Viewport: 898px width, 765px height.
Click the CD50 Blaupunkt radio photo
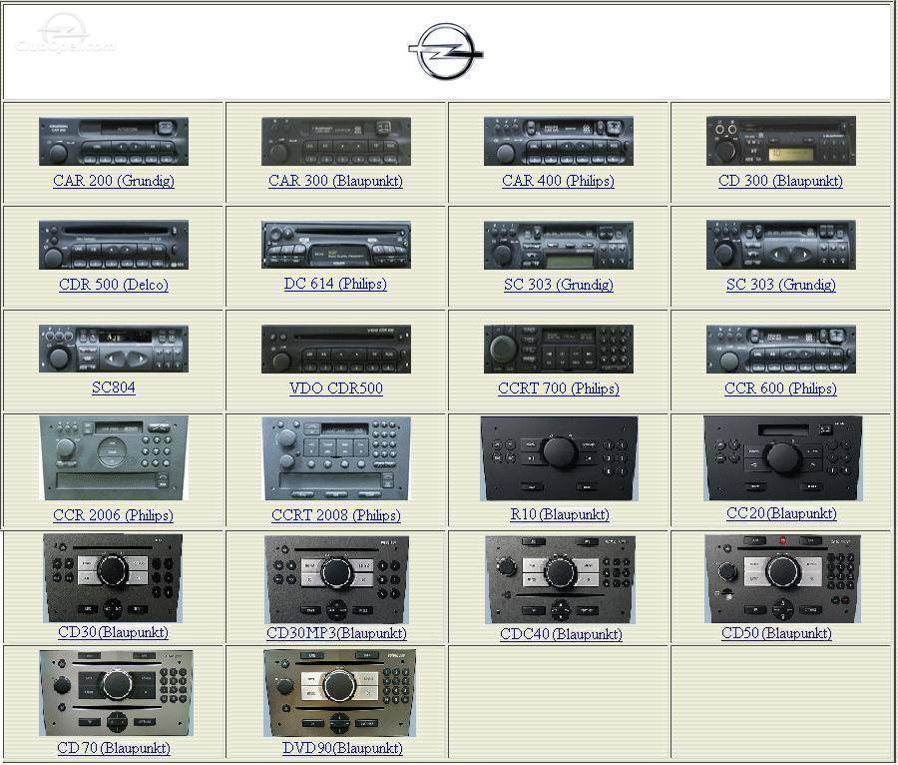(782, 579)
